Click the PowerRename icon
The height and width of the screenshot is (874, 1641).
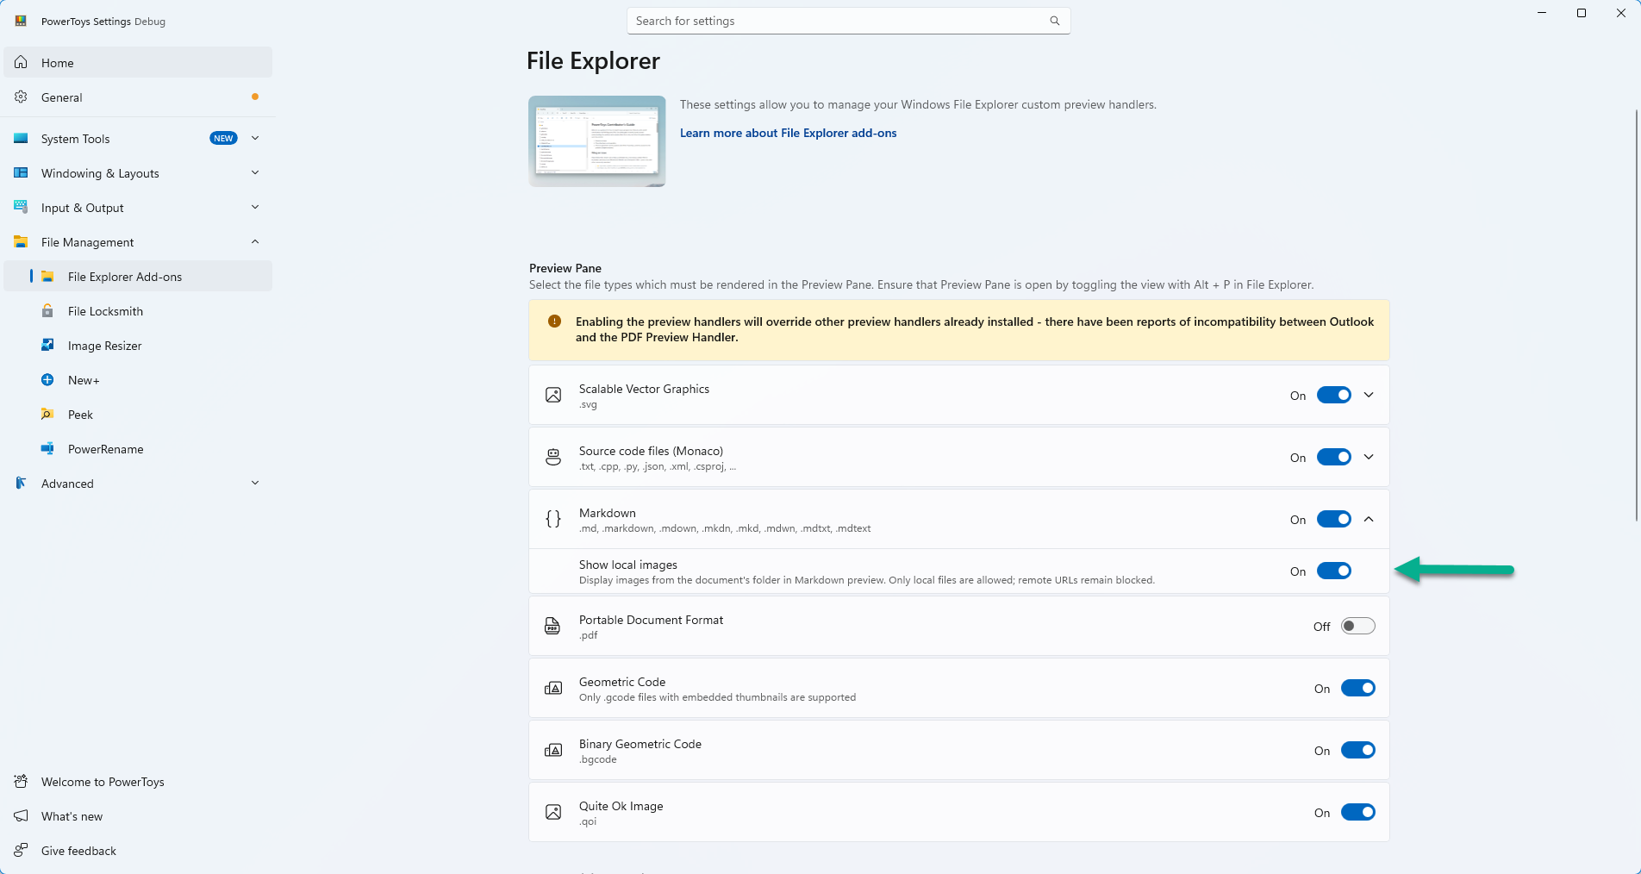pos(47,449)
